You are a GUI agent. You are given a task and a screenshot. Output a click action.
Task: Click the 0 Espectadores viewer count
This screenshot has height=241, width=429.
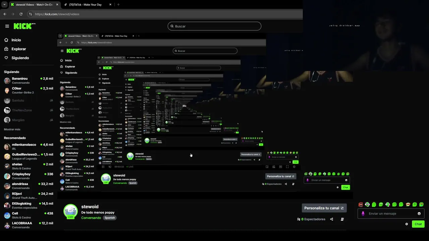(313, 219)
